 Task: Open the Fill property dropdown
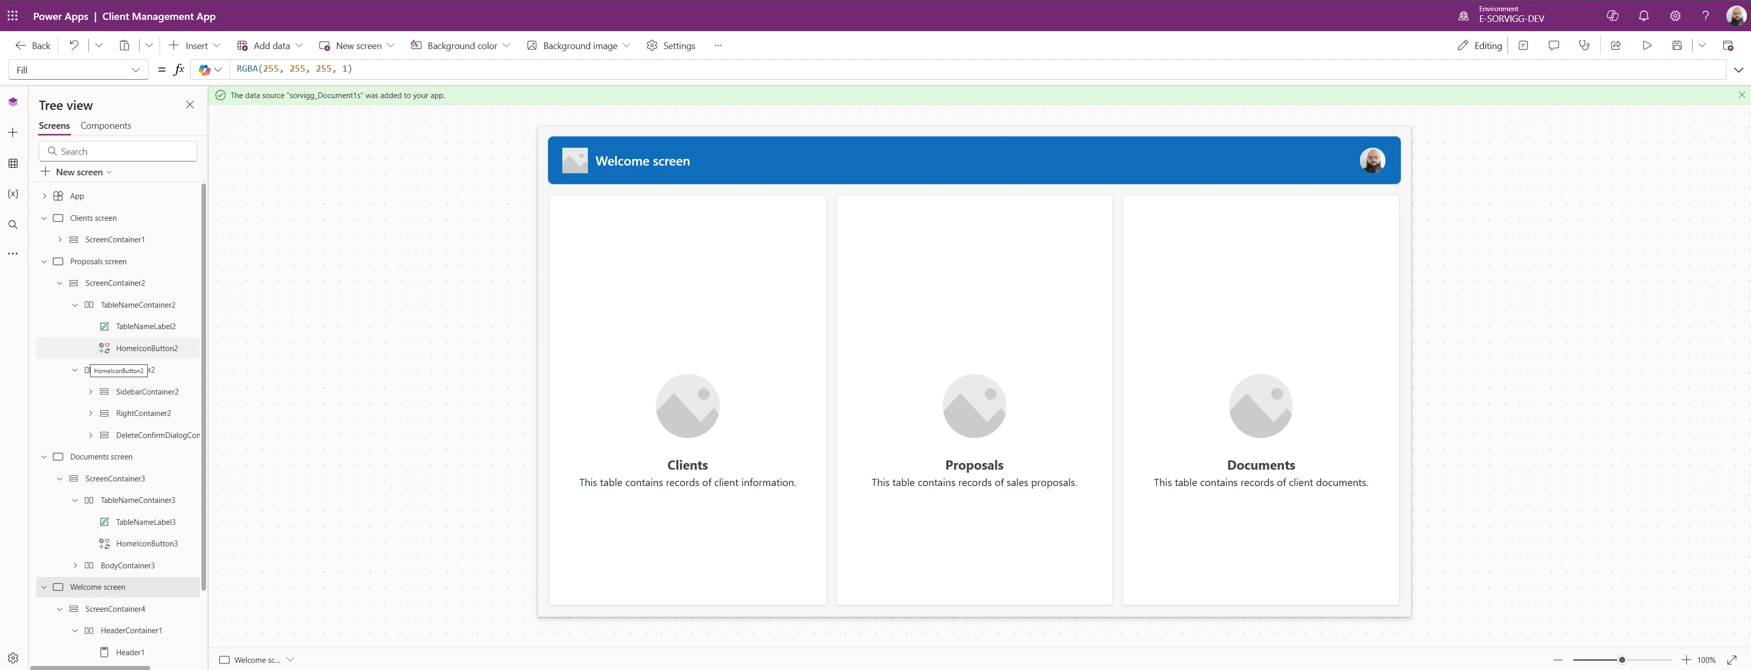(78, 70)
